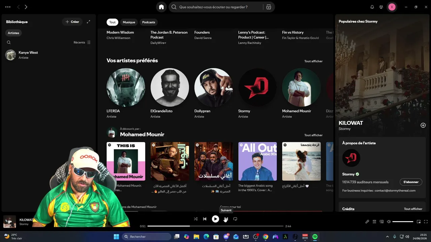This screenshot has width=431, height=242.
Task: Open the Stormy artist card
Action: (258, 93)
